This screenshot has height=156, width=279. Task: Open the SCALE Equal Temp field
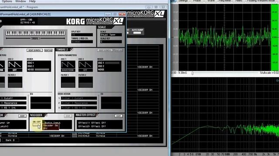pos(111,35)
